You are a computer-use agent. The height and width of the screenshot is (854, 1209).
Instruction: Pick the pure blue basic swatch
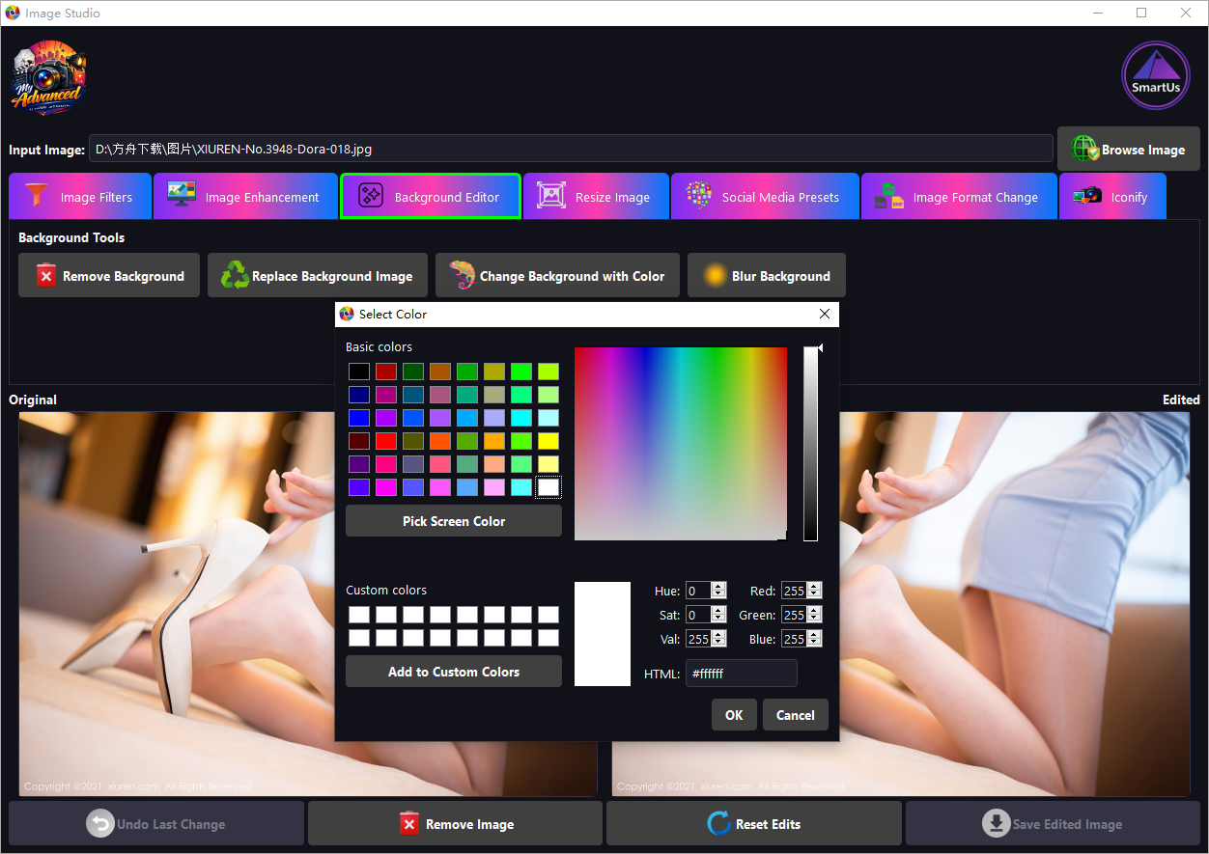pos(359,418)
